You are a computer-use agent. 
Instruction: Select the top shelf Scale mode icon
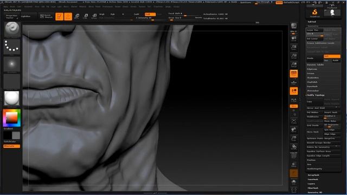[x=86, y=16]
